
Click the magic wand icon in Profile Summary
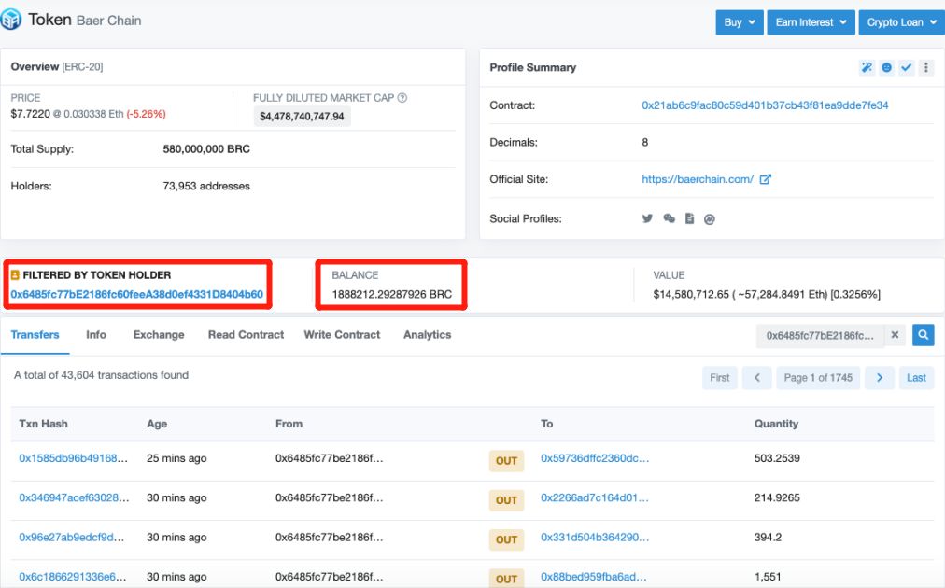[867, 67]
